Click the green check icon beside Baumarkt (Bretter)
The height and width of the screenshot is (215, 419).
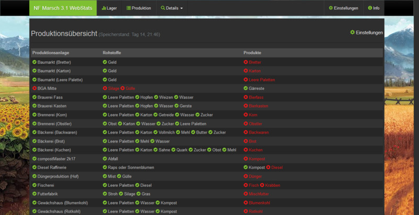tap(35, 62)
